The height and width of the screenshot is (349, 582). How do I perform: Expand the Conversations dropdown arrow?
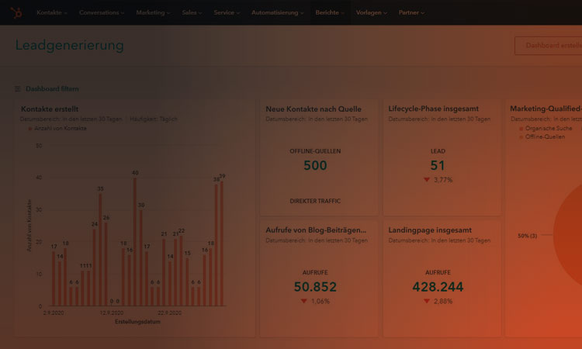pyautogui.click(x=123, y=13)
